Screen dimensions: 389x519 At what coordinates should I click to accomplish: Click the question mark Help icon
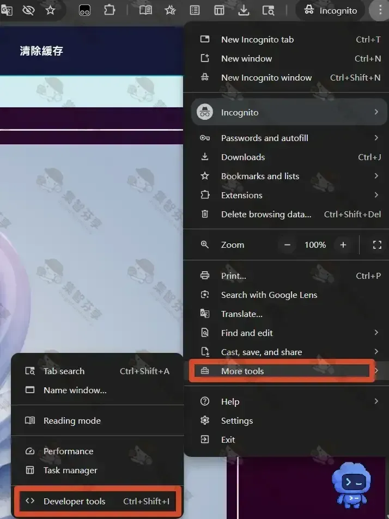coord(205,401)
